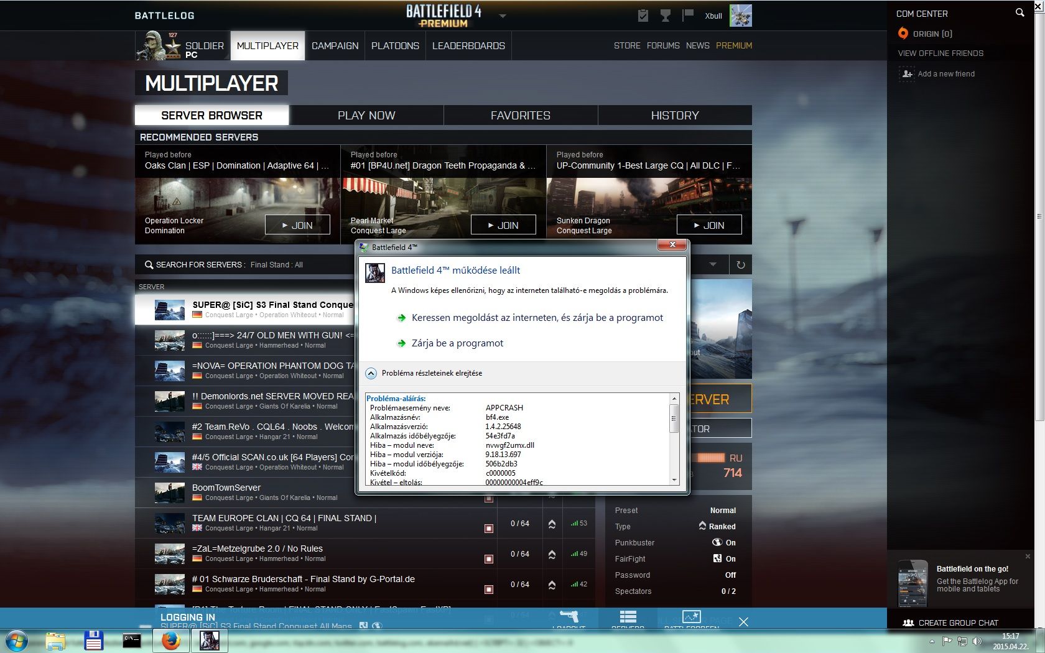The height and width of the screenshot is (653, 1045).
Task: Open the flag notifications icon in top bar
Action: tap(688, 15)
